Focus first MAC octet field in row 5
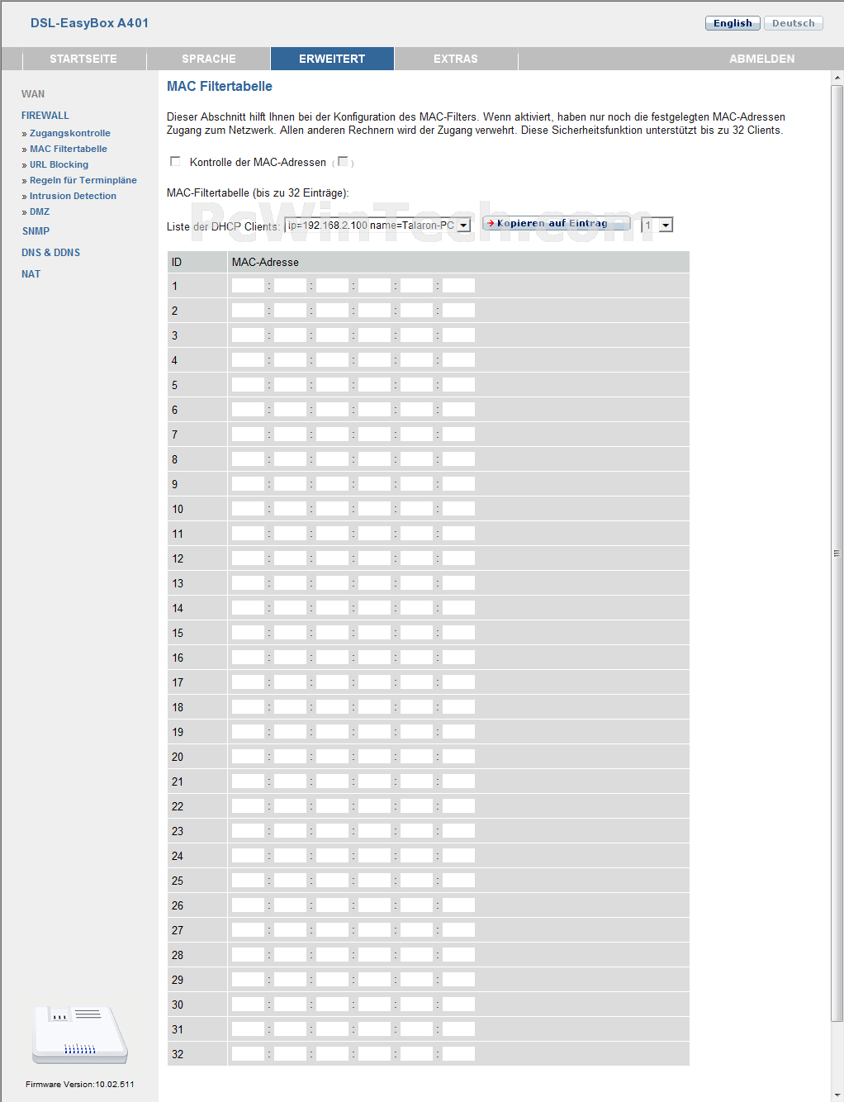 point(248,385)
